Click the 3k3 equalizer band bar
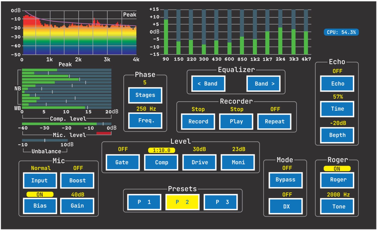Screen dimensions: 377x230 pos(293,32)
